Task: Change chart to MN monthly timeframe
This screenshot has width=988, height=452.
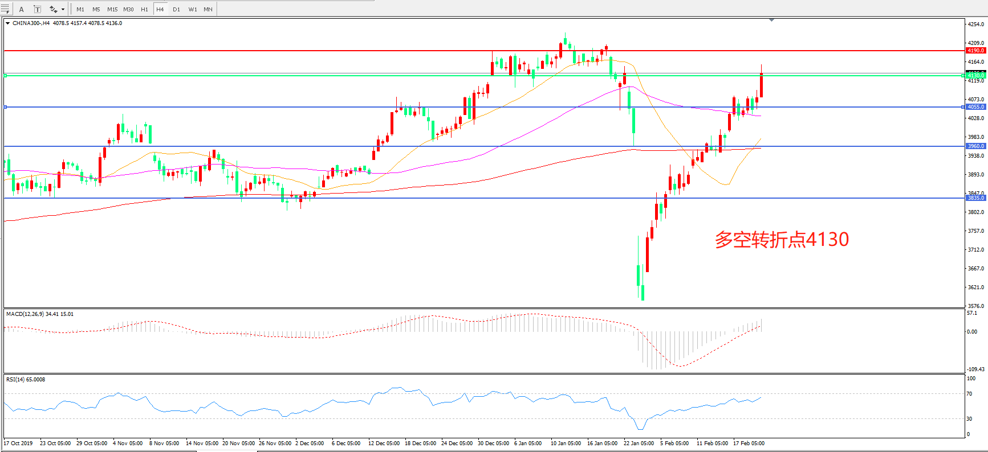Action: pyautogui.click(x=208, y=9)
